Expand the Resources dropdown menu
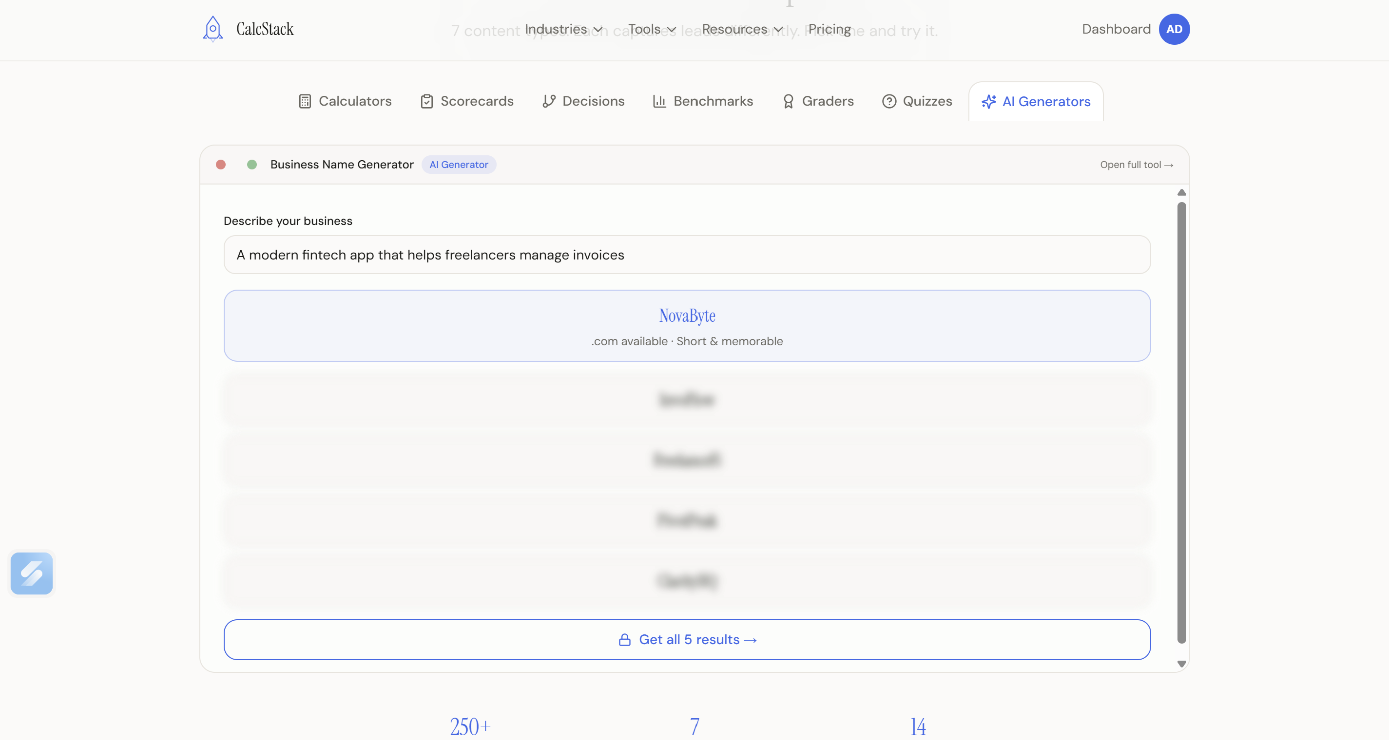 (741, 29)
